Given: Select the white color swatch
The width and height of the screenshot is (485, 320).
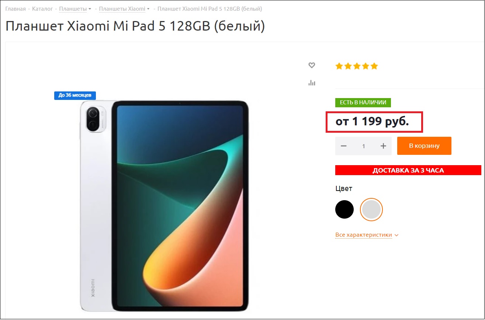Looking at the screenshot, I should (x=371, y=209).
